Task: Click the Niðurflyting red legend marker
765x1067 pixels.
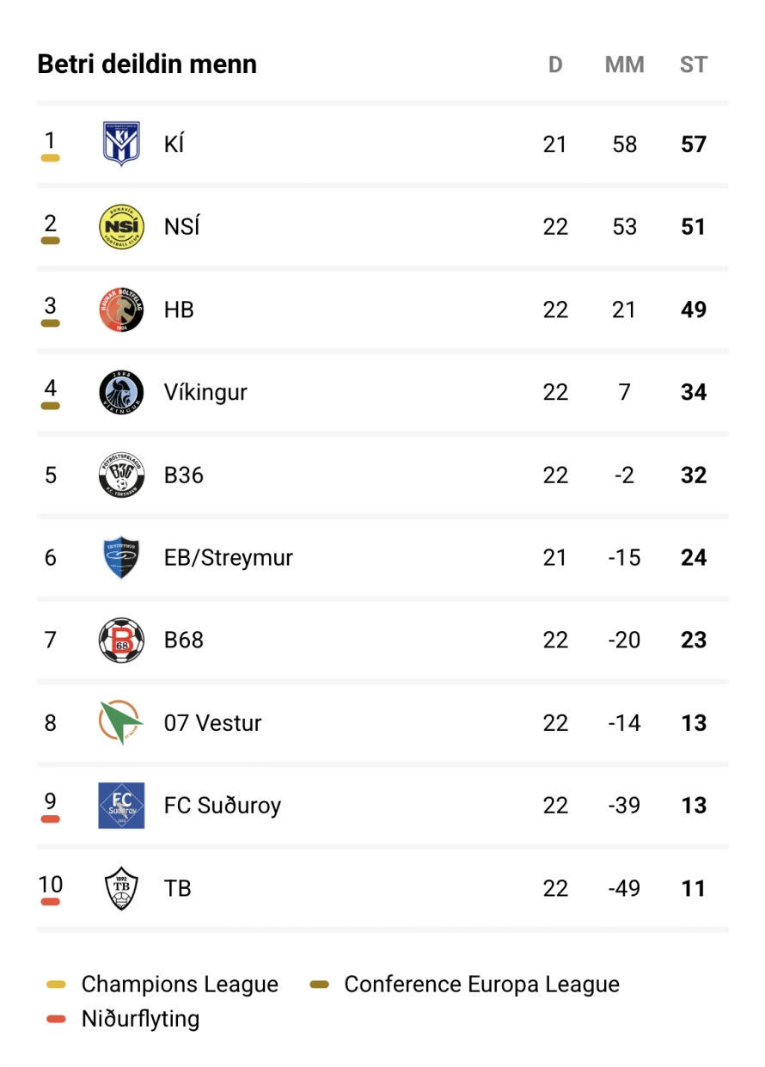Action: point(57,1020)
